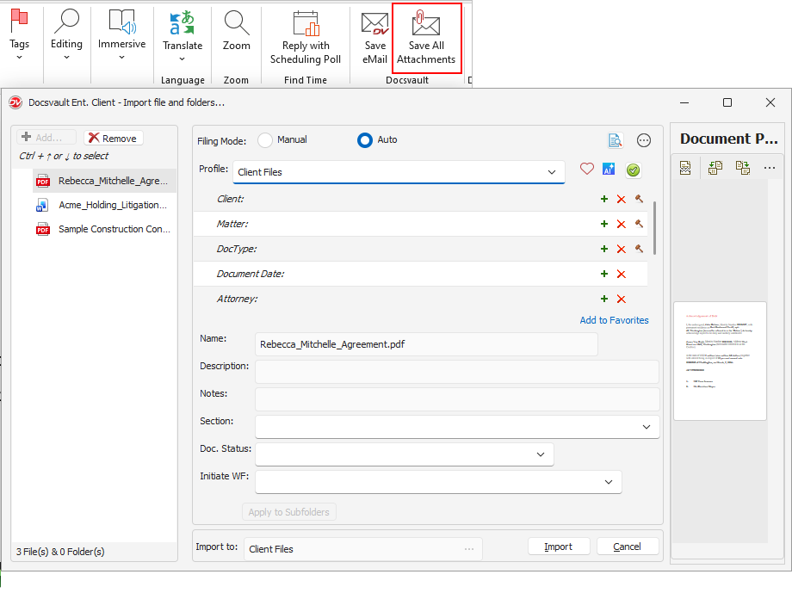
Task: Click Save All Attachments in Docsvault ribbon
Action: (426, 39)
